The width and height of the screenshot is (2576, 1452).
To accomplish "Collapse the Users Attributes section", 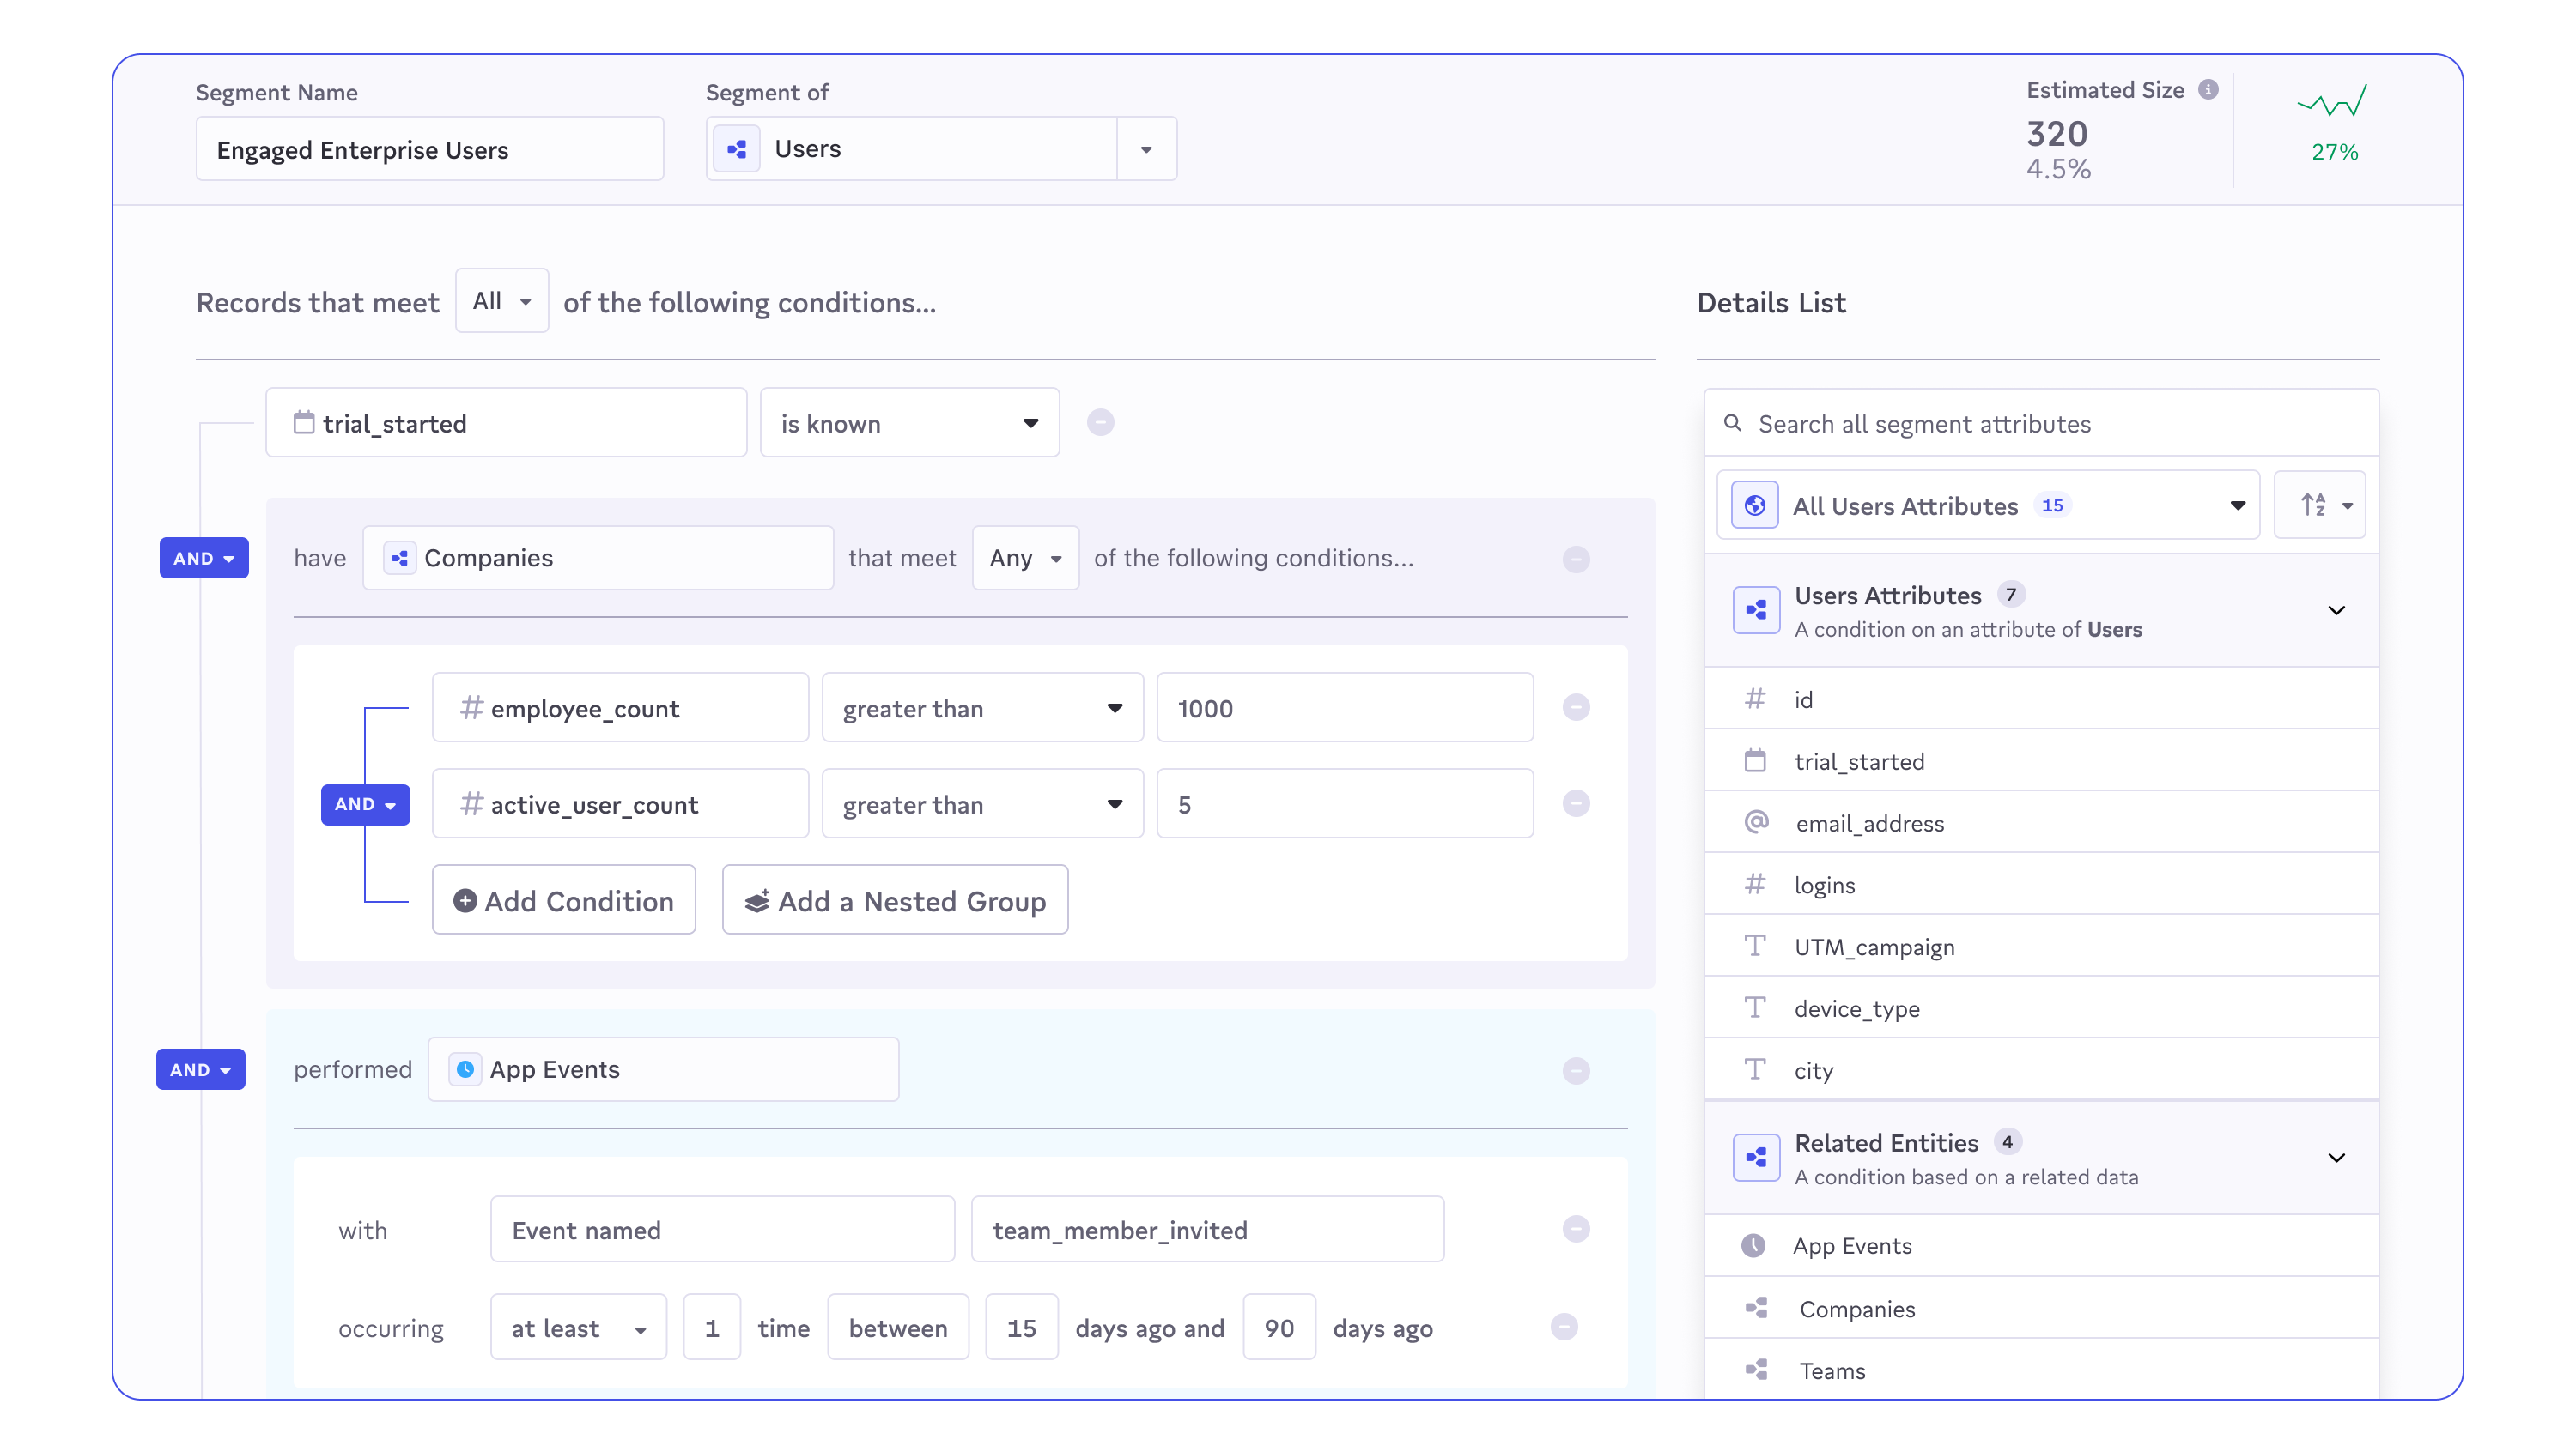I will [2336, 611].
